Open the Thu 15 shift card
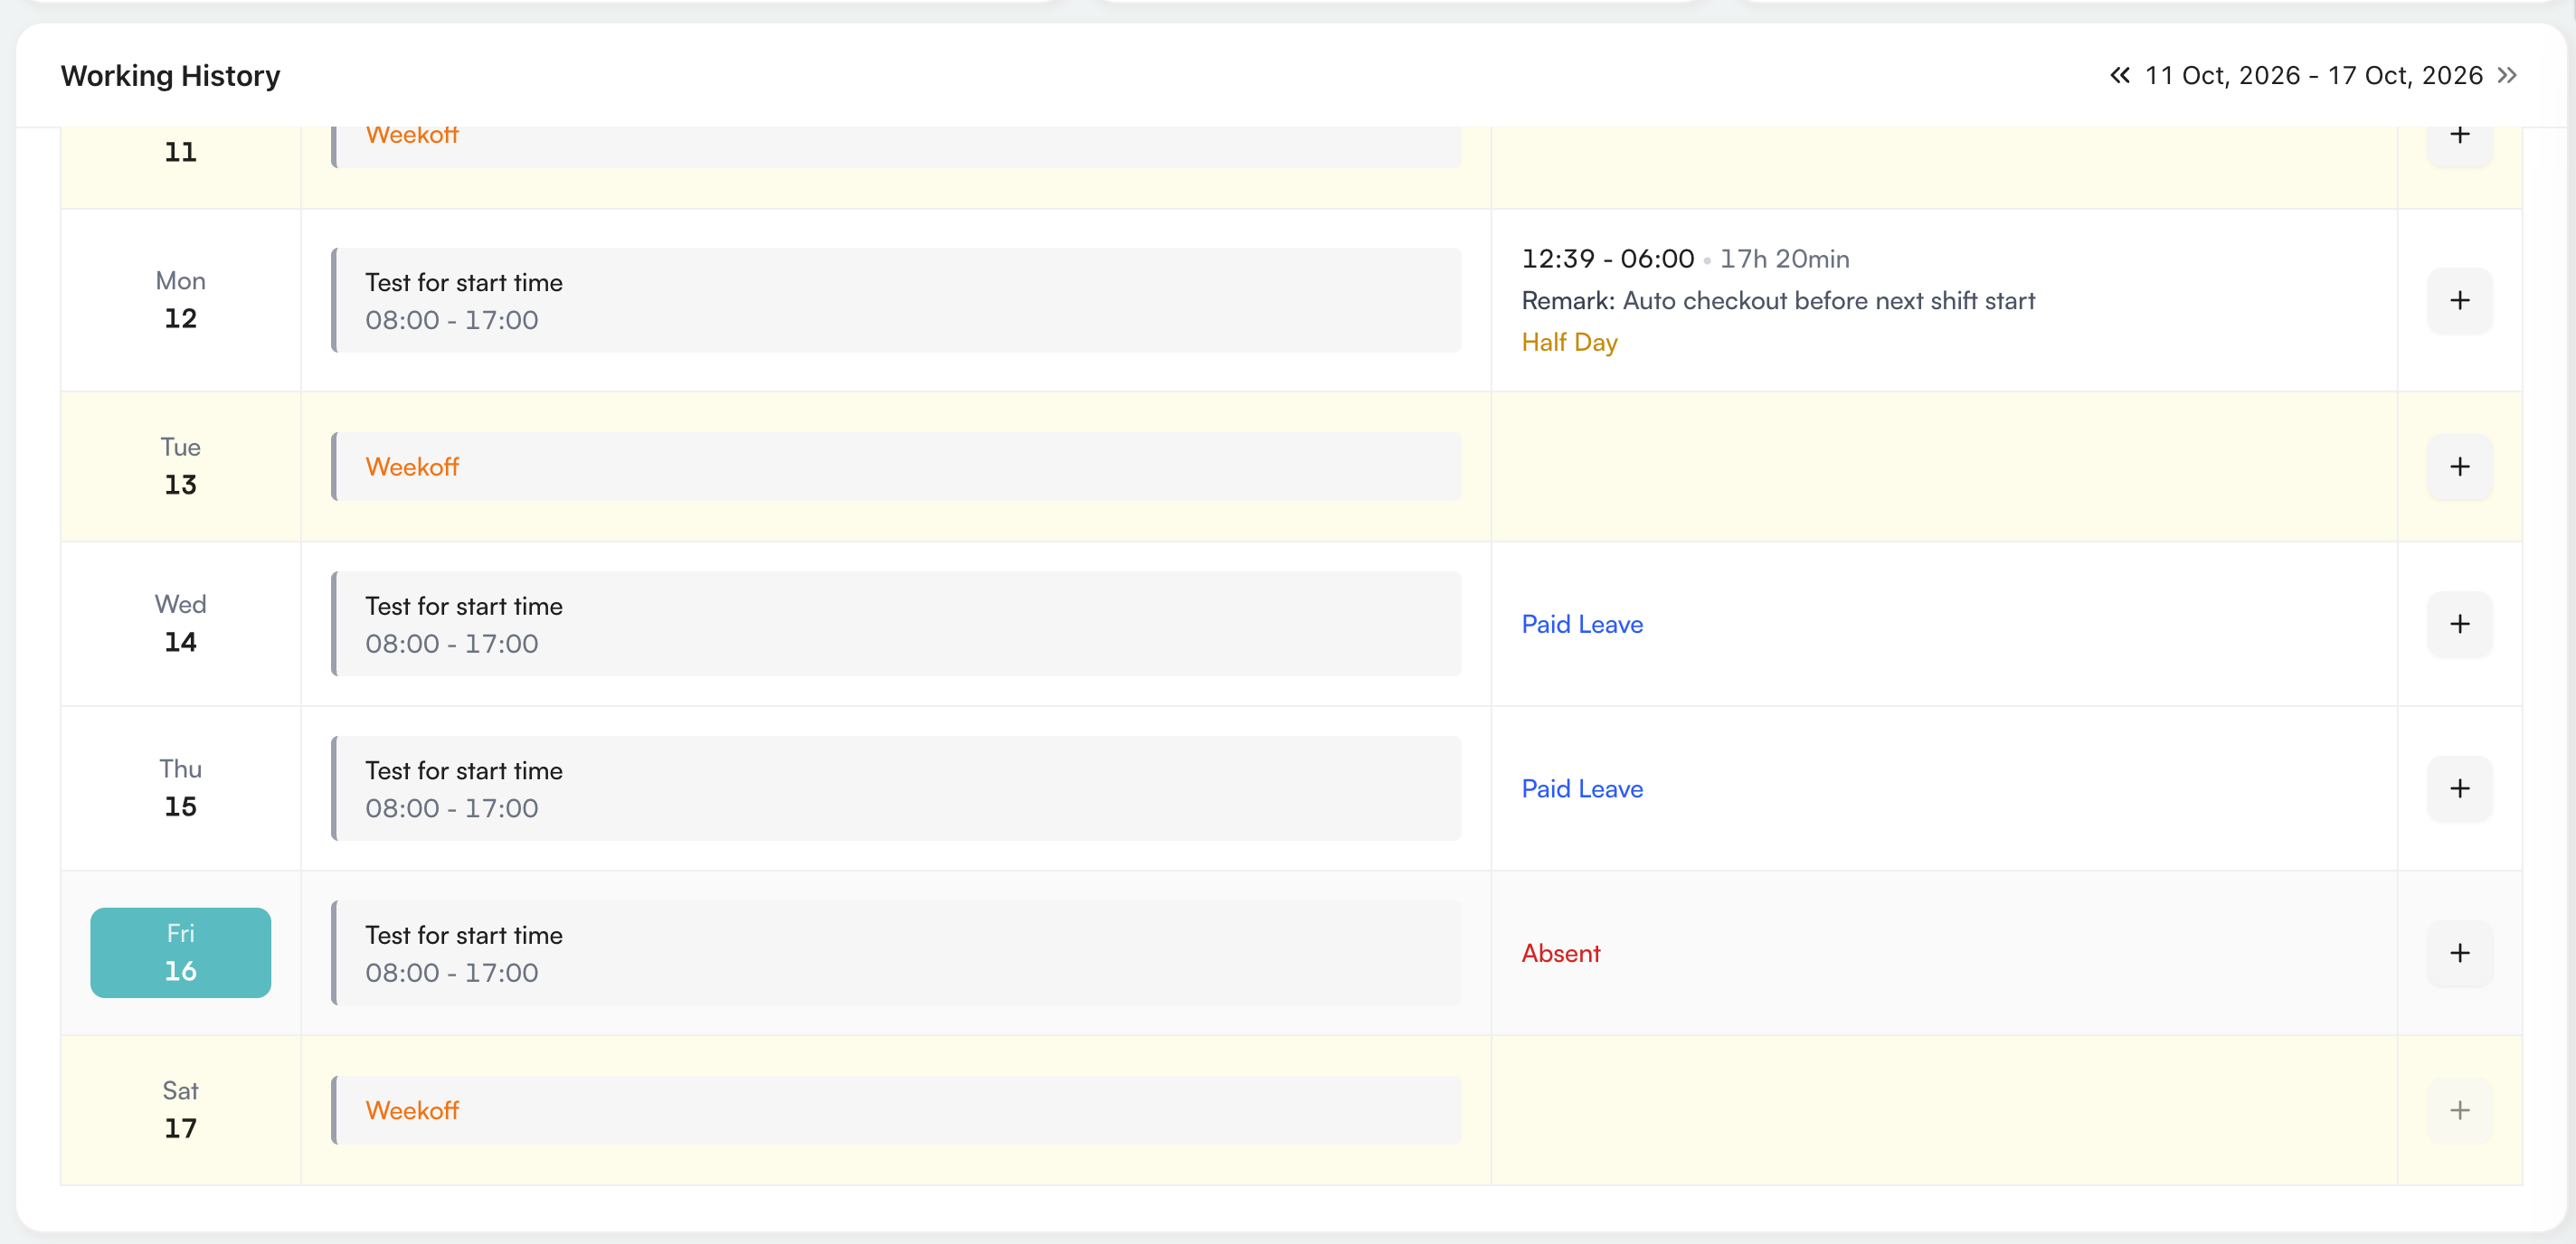Screen dimensions: 2576x1244 (x=896, y=788)
